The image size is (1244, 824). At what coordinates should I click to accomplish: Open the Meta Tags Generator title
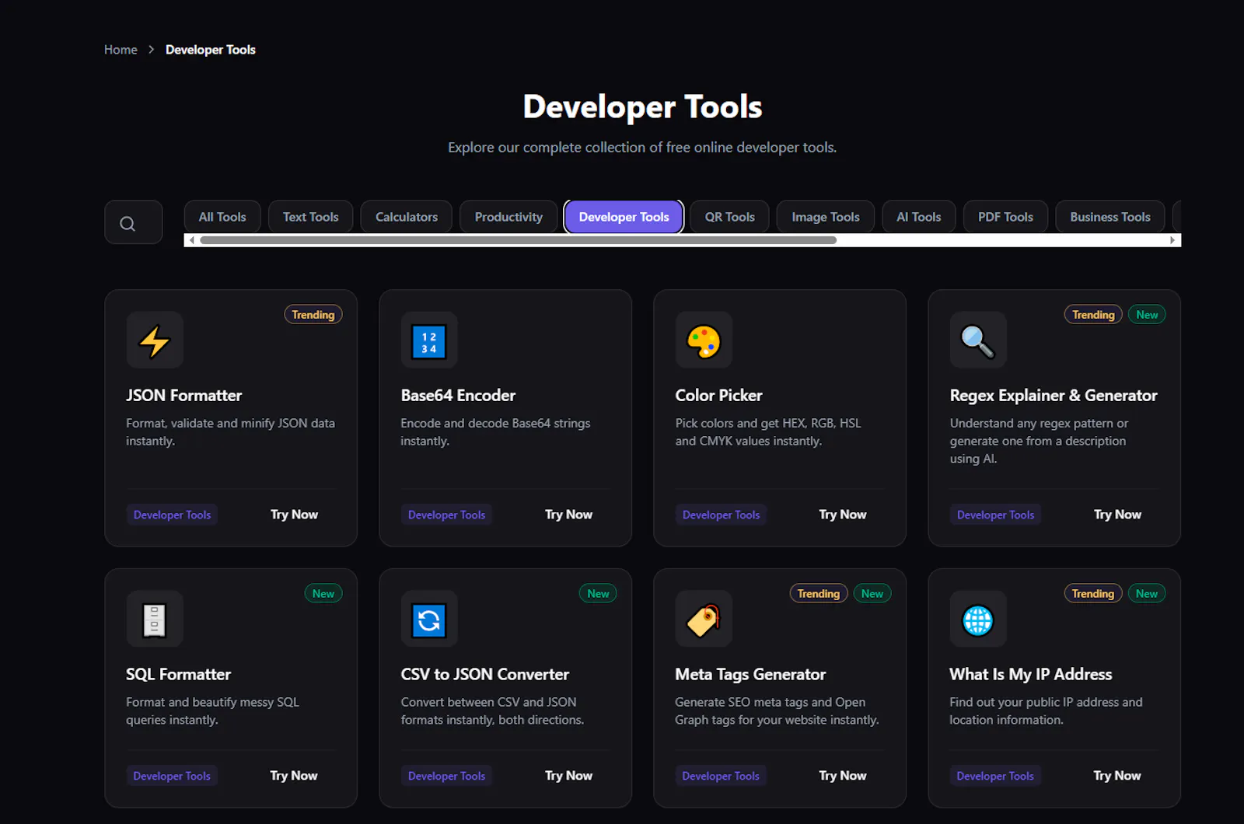pos(750,675)
